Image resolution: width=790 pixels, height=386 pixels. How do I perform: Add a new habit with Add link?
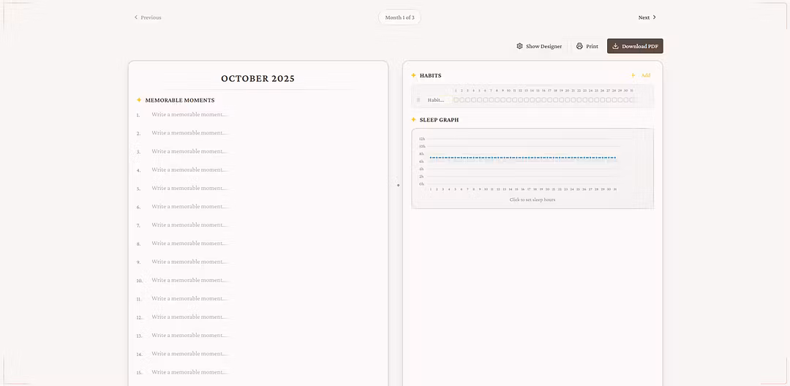[x=645, y=75]
